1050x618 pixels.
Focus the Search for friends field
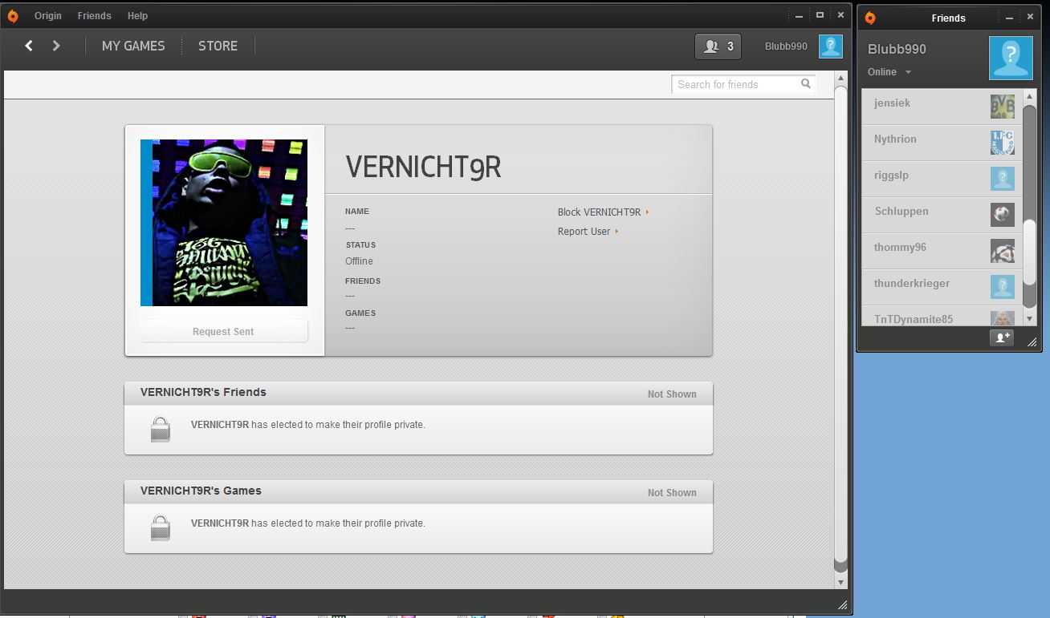[x=743, y=84]
